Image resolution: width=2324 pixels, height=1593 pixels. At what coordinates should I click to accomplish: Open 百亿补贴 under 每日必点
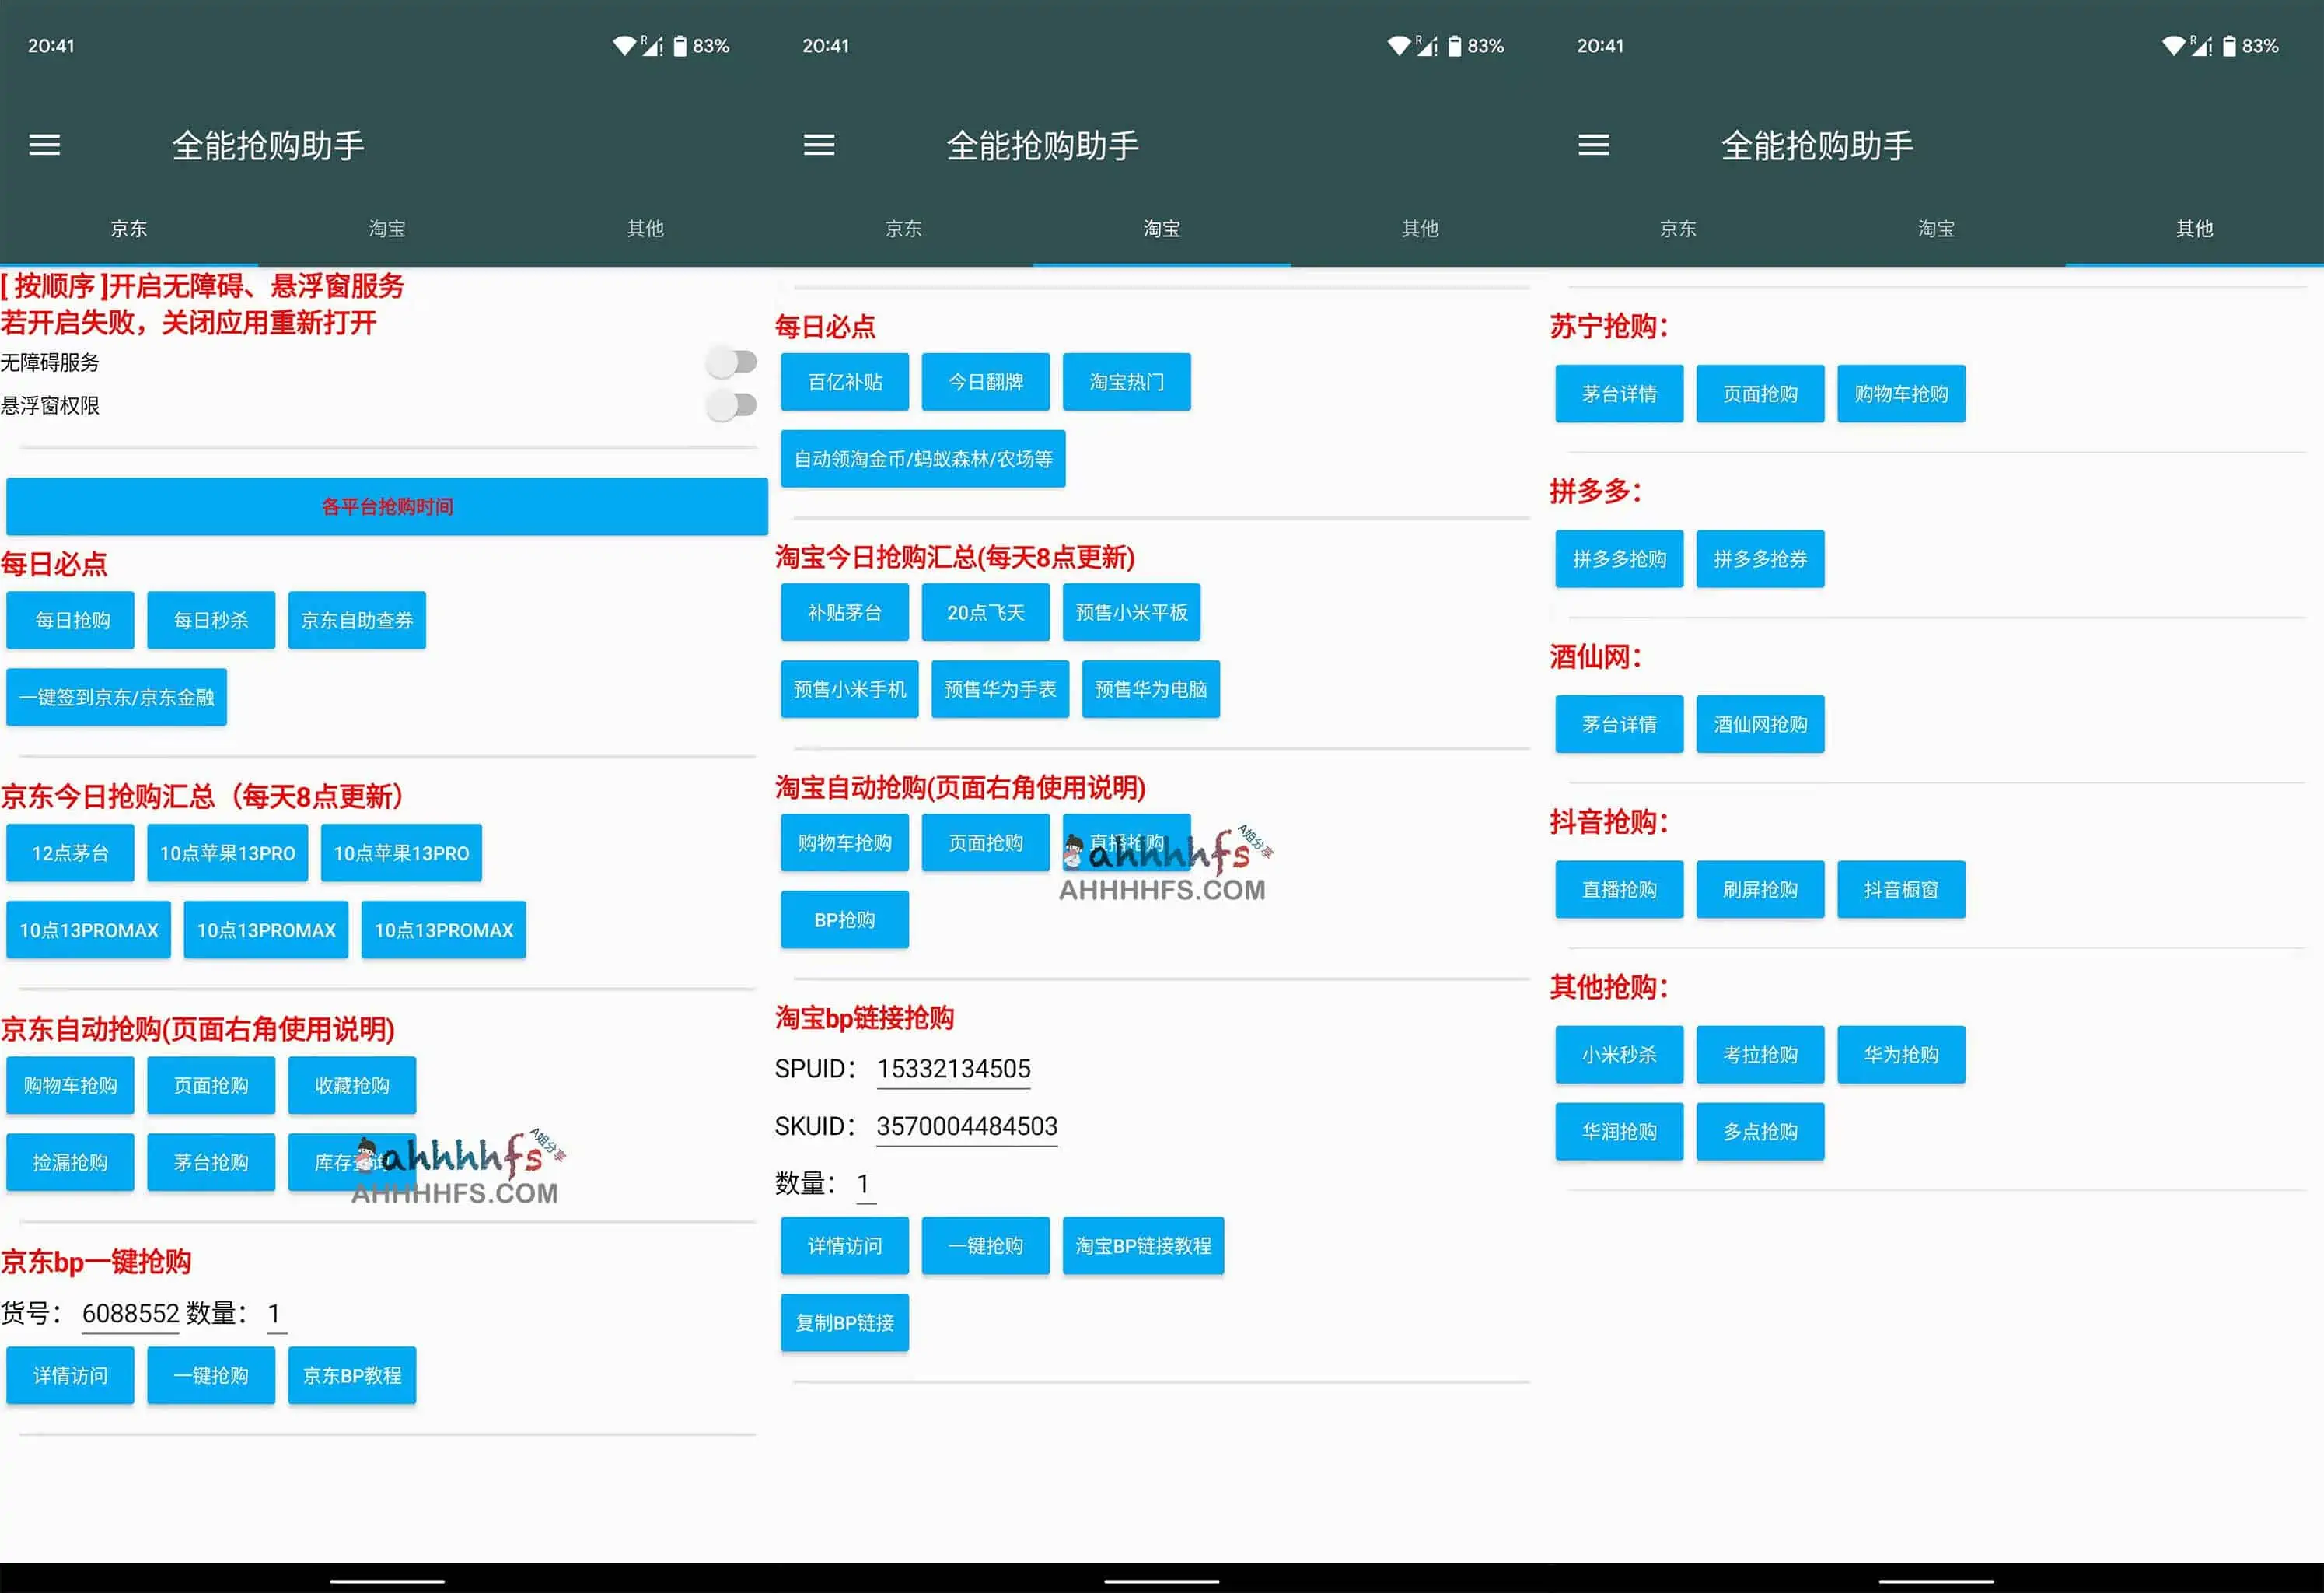[x=844, y=381]
